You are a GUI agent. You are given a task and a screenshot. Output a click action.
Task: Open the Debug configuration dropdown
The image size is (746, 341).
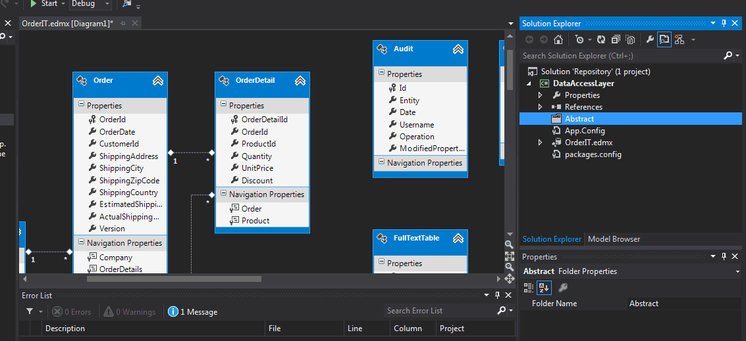91,4
